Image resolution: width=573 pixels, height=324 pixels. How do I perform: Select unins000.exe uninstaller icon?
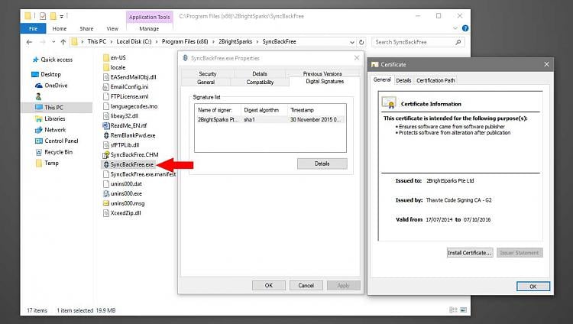[106, 193]
